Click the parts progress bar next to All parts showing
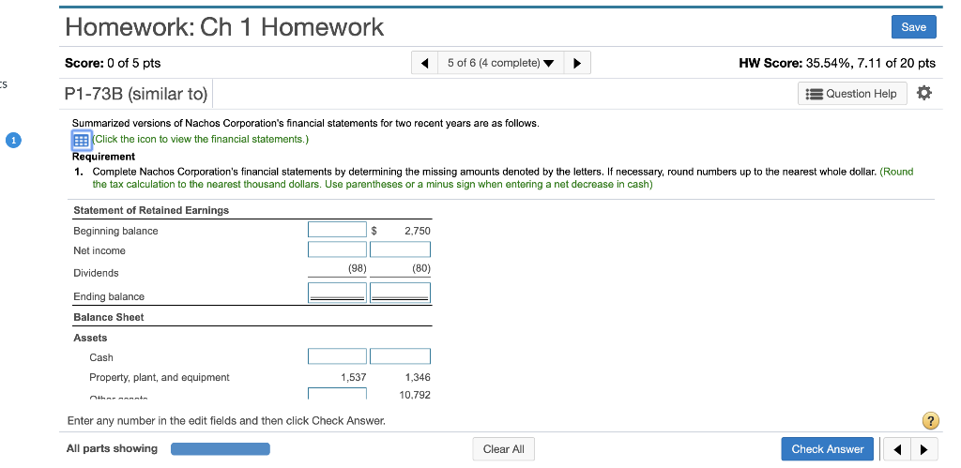This screenshot has width=961, height=468. (x=220, y=449)
